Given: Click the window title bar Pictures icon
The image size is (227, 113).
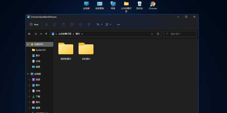Looking at the screenshot, I should click(x=28, y=17).
